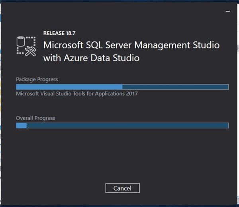Click the "with Azure Data Studio" text
This screenshot has width=239, height=207.
[x=91, y=58]
